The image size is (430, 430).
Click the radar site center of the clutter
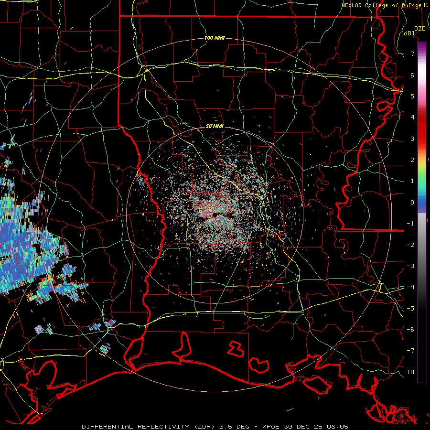215,215
